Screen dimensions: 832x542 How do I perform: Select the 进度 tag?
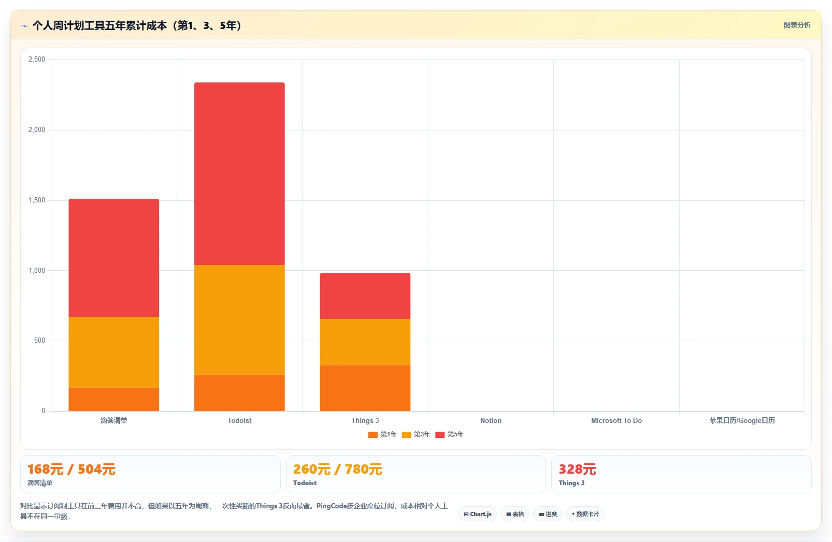click(548, 514)
